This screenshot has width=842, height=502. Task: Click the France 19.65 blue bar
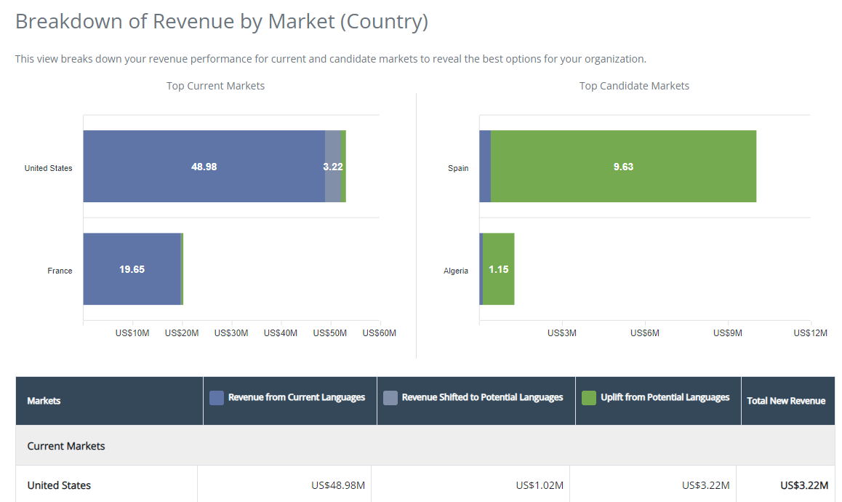point(132,269)
